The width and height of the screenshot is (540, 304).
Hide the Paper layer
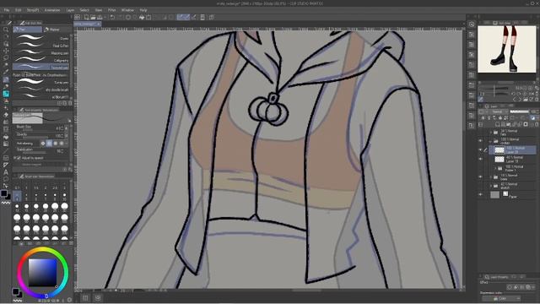480,194
